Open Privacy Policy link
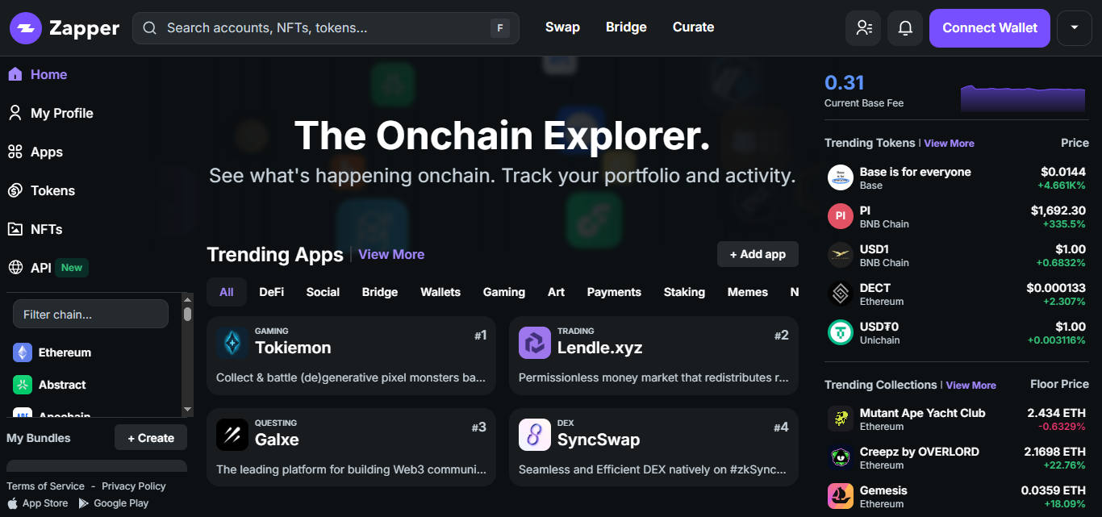Viewport: 1102px width, 517px height. tap(134, 486)
